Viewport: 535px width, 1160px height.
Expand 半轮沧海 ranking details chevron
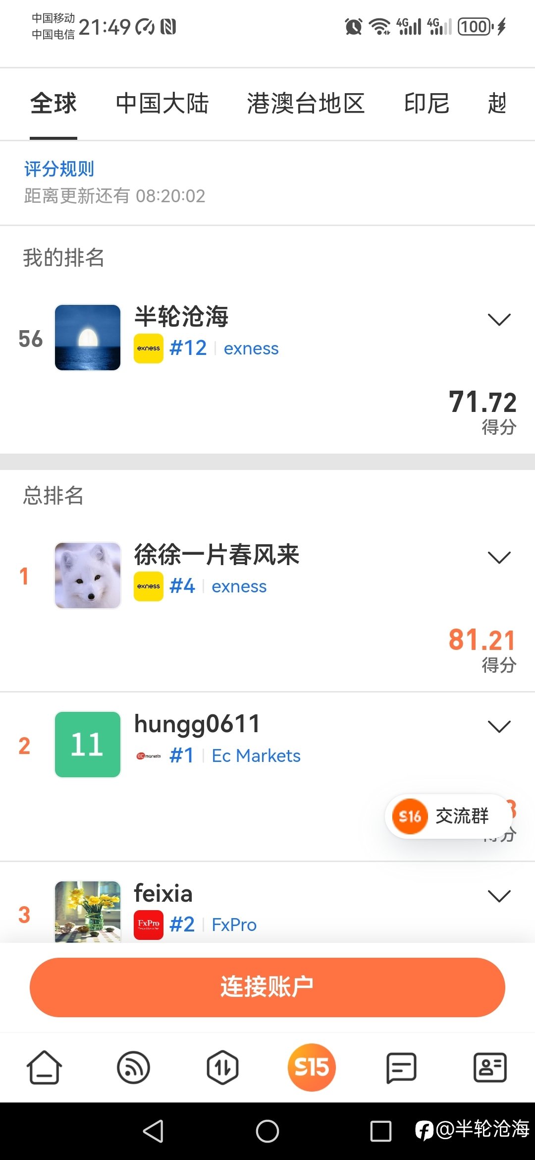pos(499,320)
